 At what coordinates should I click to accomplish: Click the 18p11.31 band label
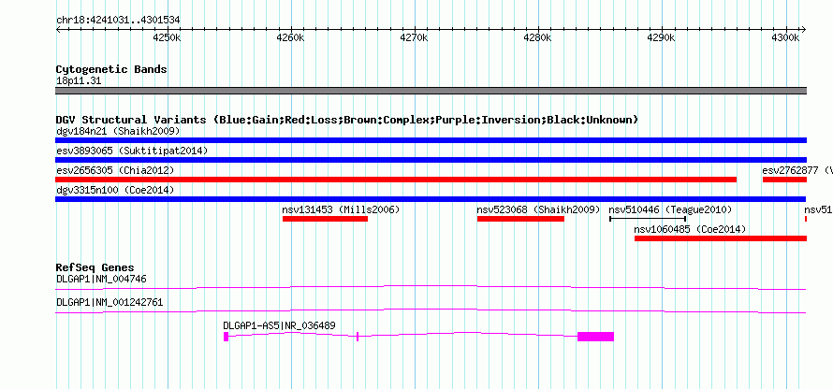[79, 81]
